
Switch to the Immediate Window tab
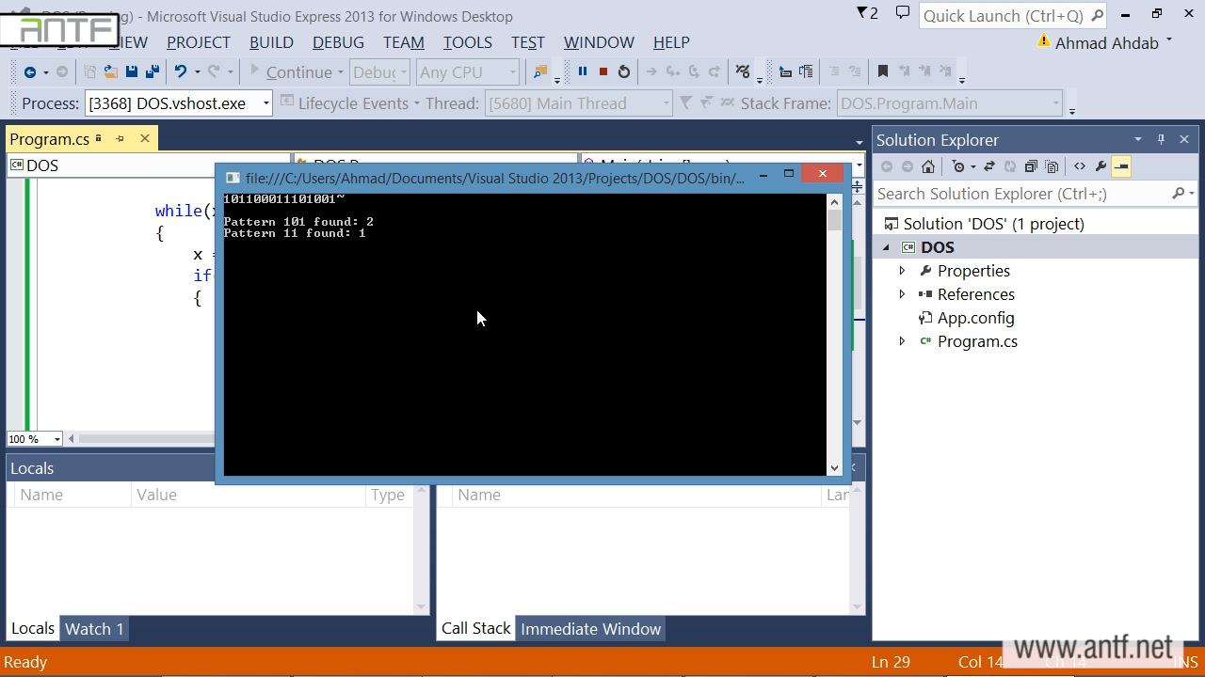coord(590,629)
